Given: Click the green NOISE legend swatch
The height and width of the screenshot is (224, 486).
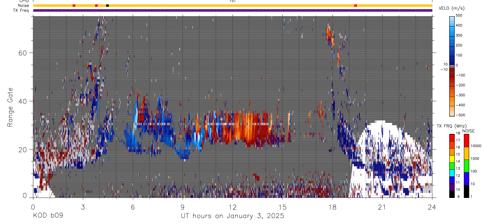Looking at the screenshot, I should 466,166.
